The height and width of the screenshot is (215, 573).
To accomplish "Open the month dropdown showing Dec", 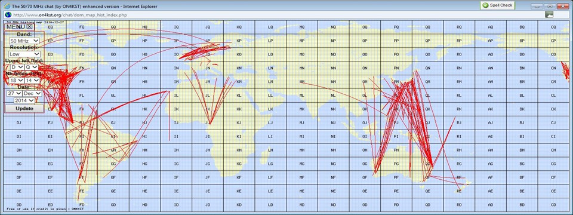I will (x=32, y=93).
